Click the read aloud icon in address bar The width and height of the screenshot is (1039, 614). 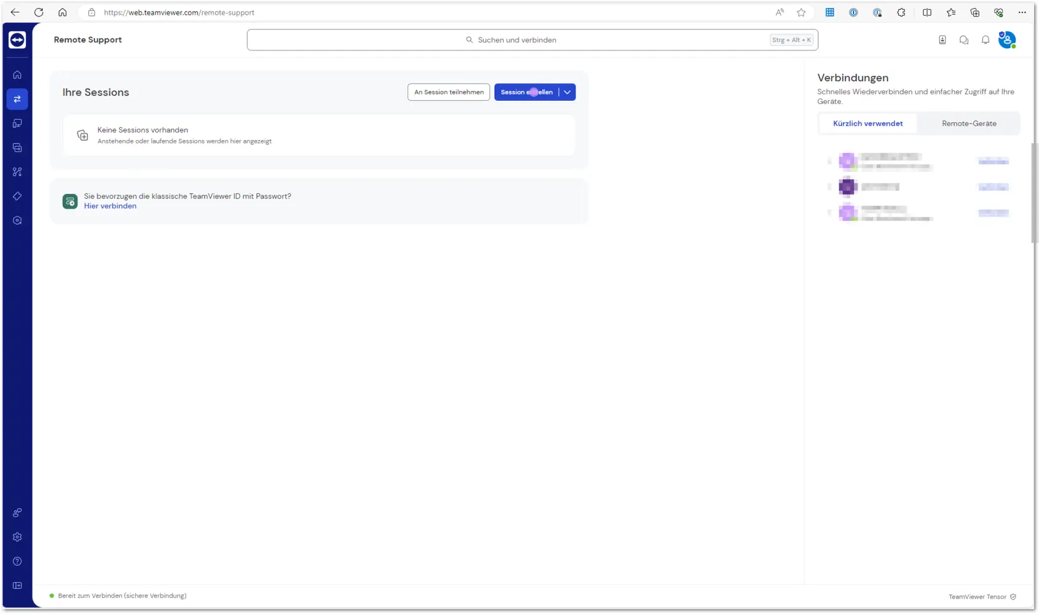point(780,12)
